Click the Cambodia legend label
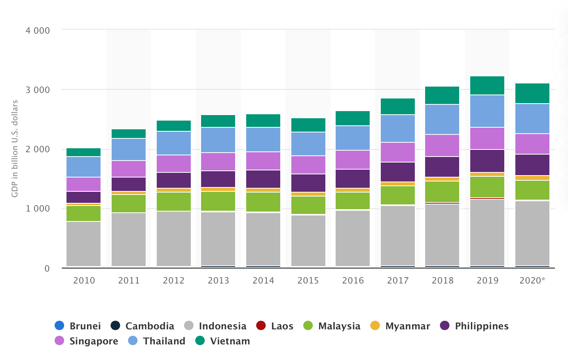Image resolution: width=568 pixels, height=361 pixels. click(x=150, y=326)
